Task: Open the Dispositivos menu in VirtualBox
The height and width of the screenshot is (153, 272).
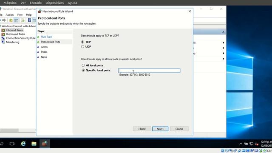Action: [x=55, y=3]
